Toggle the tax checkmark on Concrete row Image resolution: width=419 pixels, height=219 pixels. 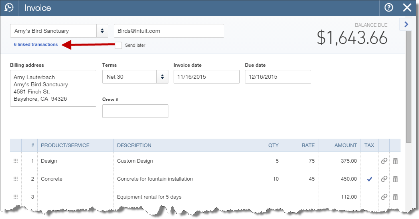370,179
